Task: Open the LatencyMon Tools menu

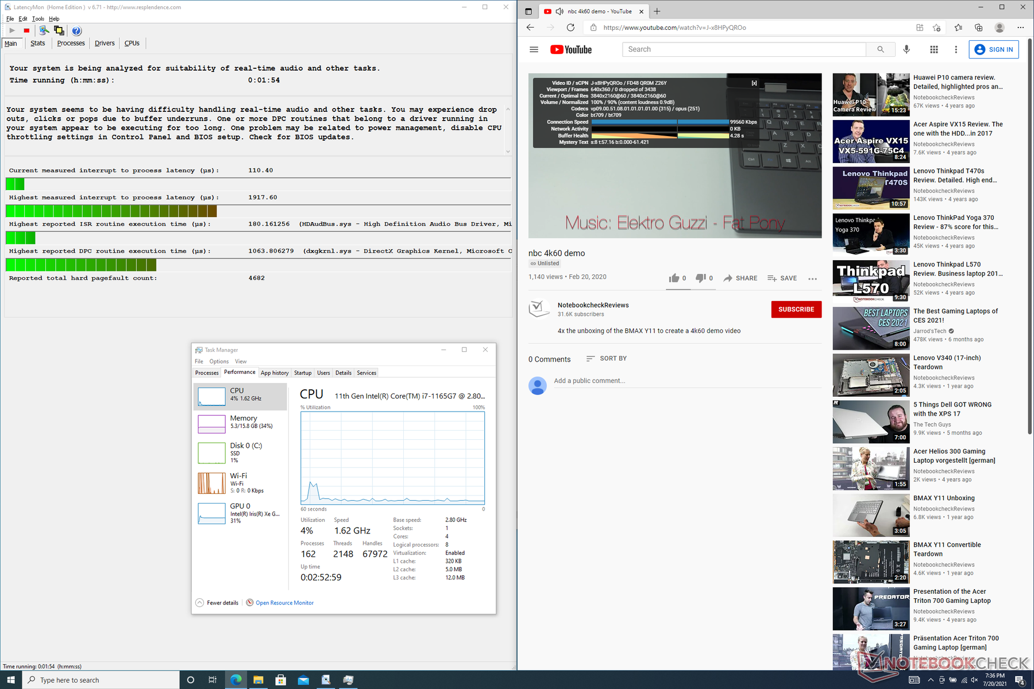Action: 38,18
